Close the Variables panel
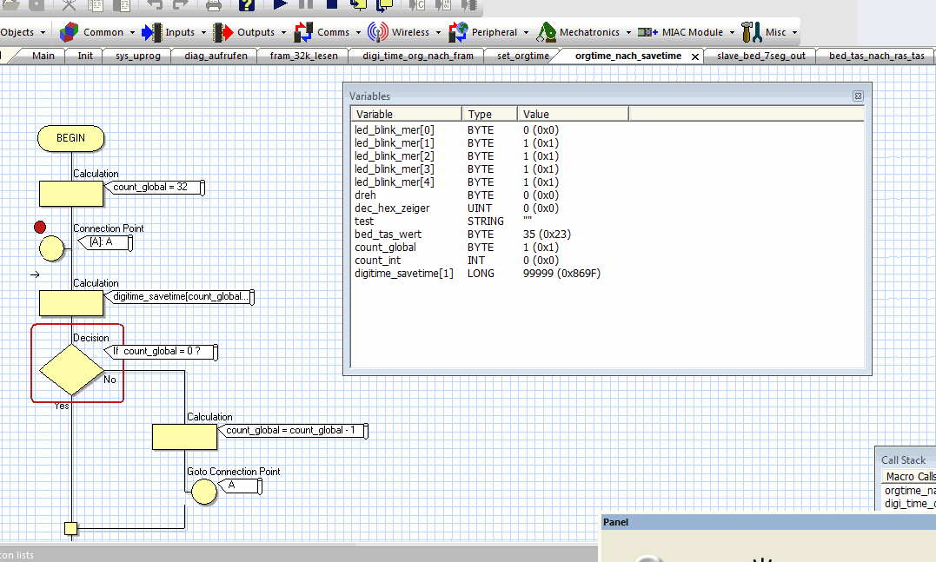The width and height of the screenshot is (936, 562). coord(858,96)
